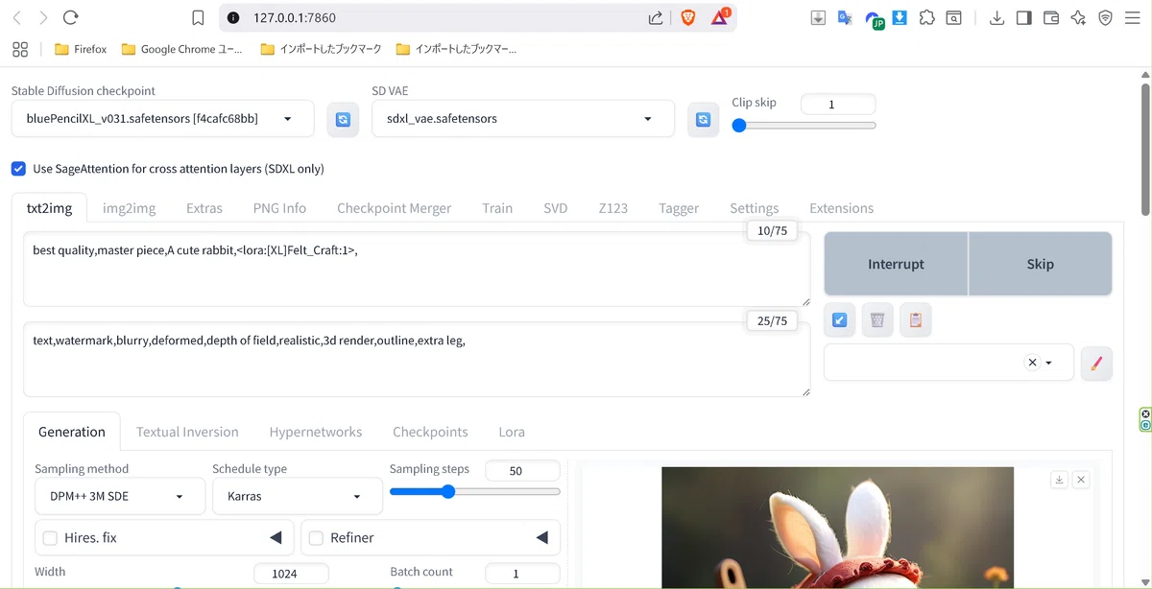Click the Interrupt button
1152x589 pixels.
pos(896,264)
